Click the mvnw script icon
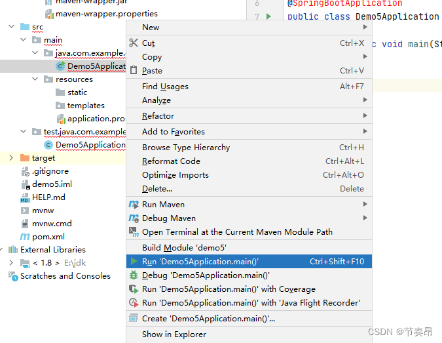 pyautogui.click(x=25, y=211)
